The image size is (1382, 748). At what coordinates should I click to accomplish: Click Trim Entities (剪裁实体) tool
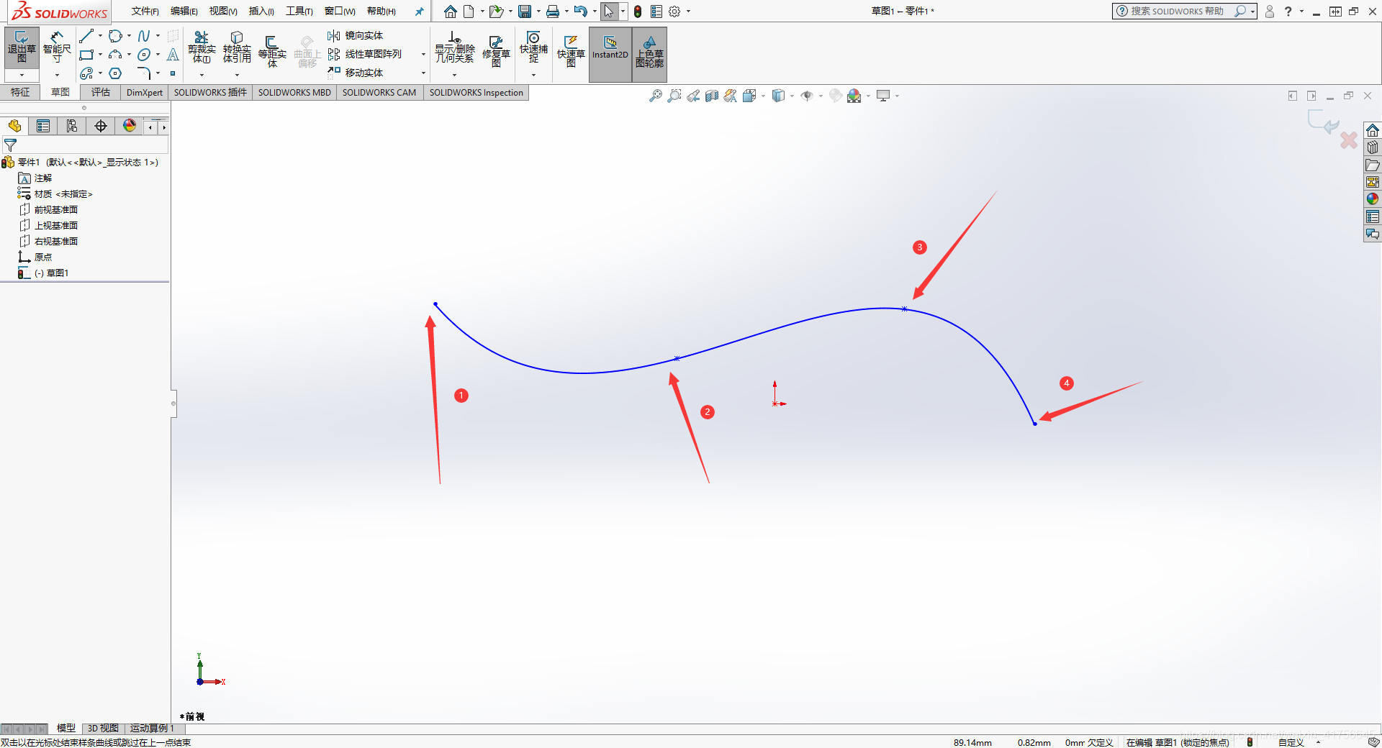coord(202,47)
